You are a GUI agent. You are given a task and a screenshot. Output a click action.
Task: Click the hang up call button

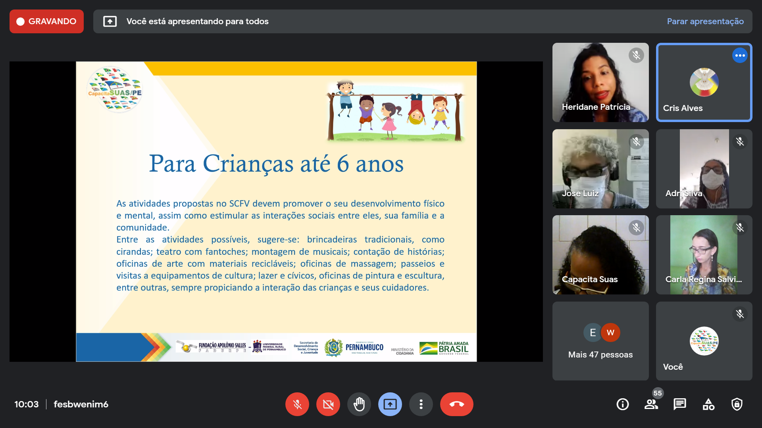[456, 404]
